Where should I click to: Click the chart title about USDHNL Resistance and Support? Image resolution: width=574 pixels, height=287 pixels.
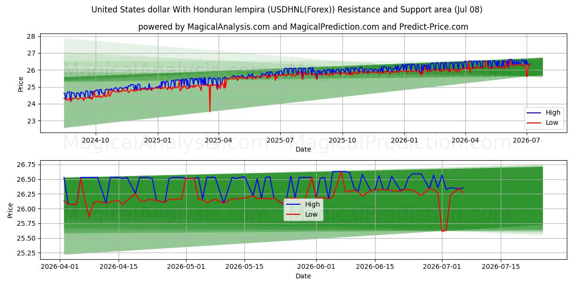287,10
